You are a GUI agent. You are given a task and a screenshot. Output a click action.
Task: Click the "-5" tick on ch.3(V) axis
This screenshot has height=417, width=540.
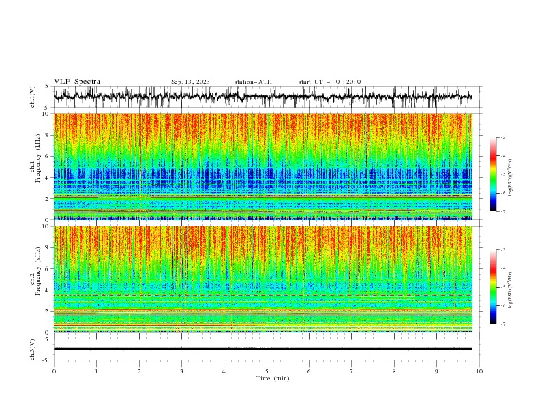46,360
